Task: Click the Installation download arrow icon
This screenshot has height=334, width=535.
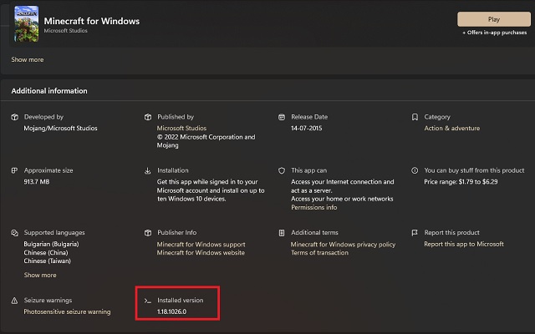Action: click(147, 170)
